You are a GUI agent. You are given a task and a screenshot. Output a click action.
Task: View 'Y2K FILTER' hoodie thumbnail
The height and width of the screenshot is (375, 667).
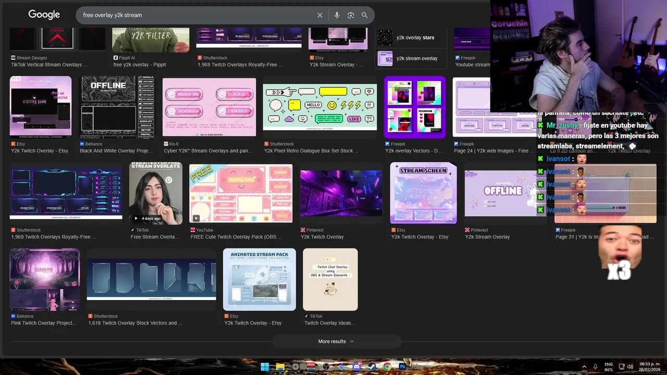click(x=151, y=39)
